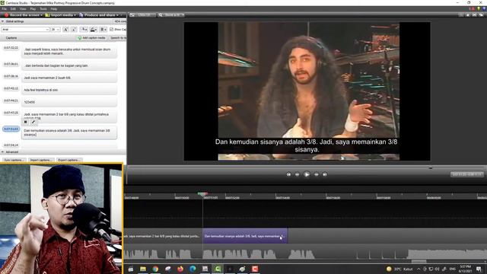Select caption starting 'Jadi seperti biasa'
This screenshot has height=274, width=487.
click(x=69, y=52)
